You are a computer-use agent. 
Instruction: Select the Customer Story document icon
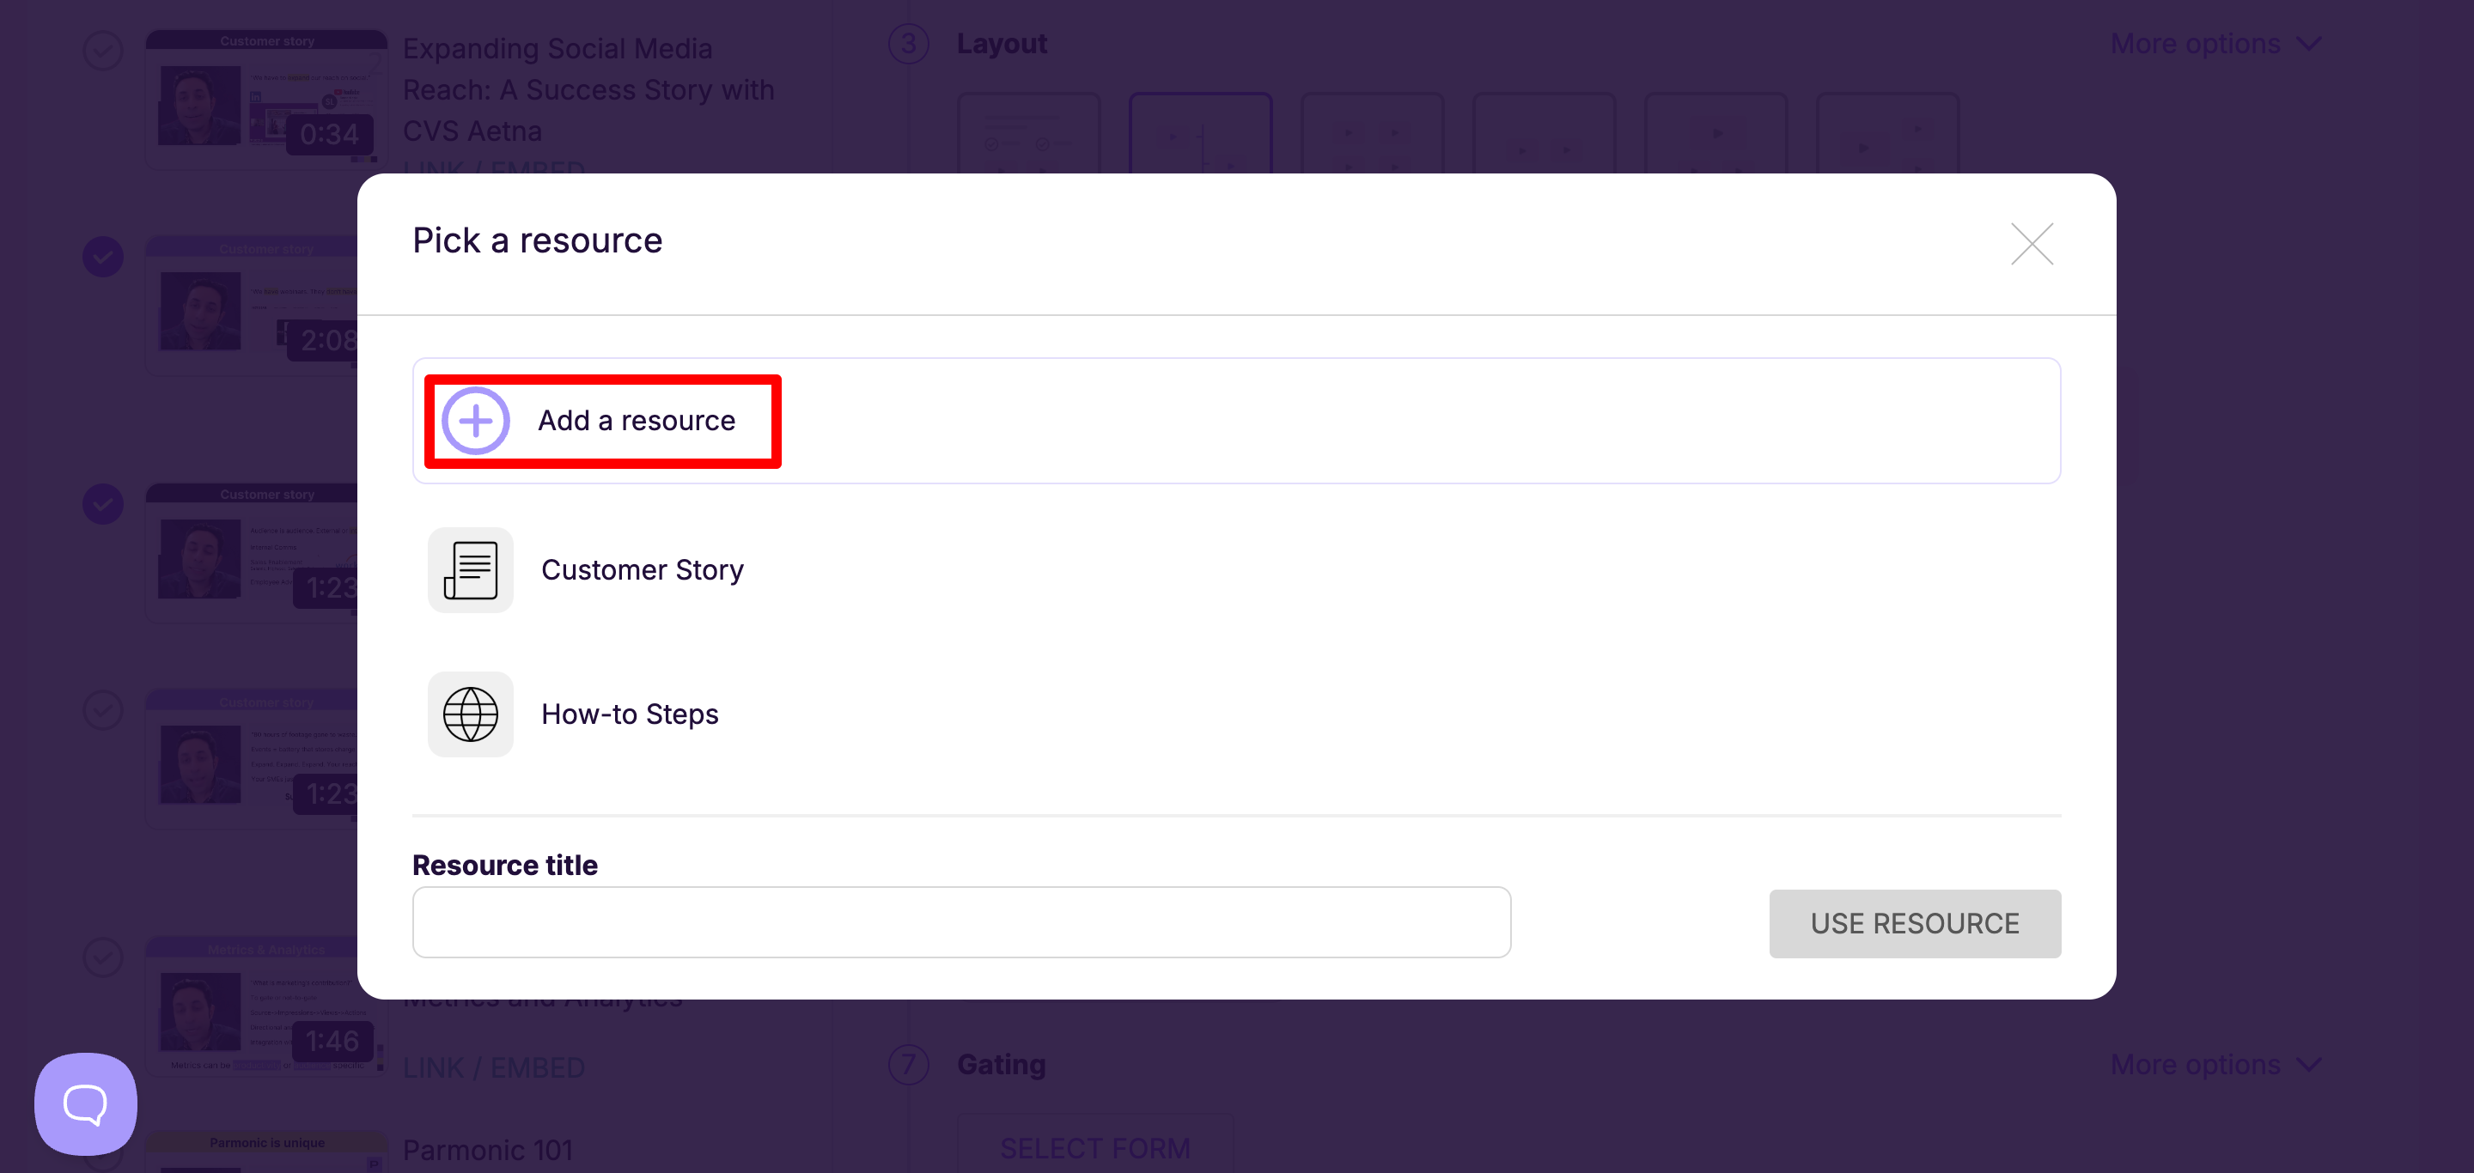pyautogui.click(x=471, y=570)
